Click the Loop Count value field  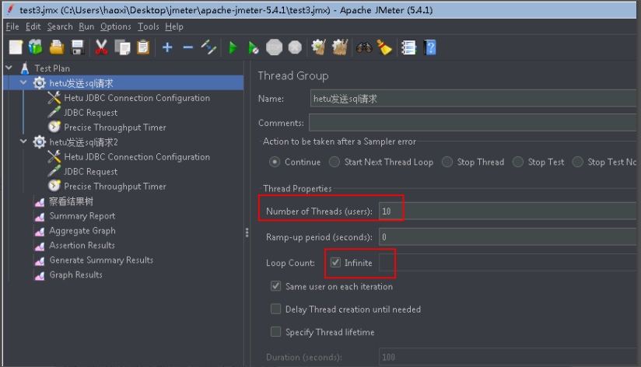(x=507, y=263)
